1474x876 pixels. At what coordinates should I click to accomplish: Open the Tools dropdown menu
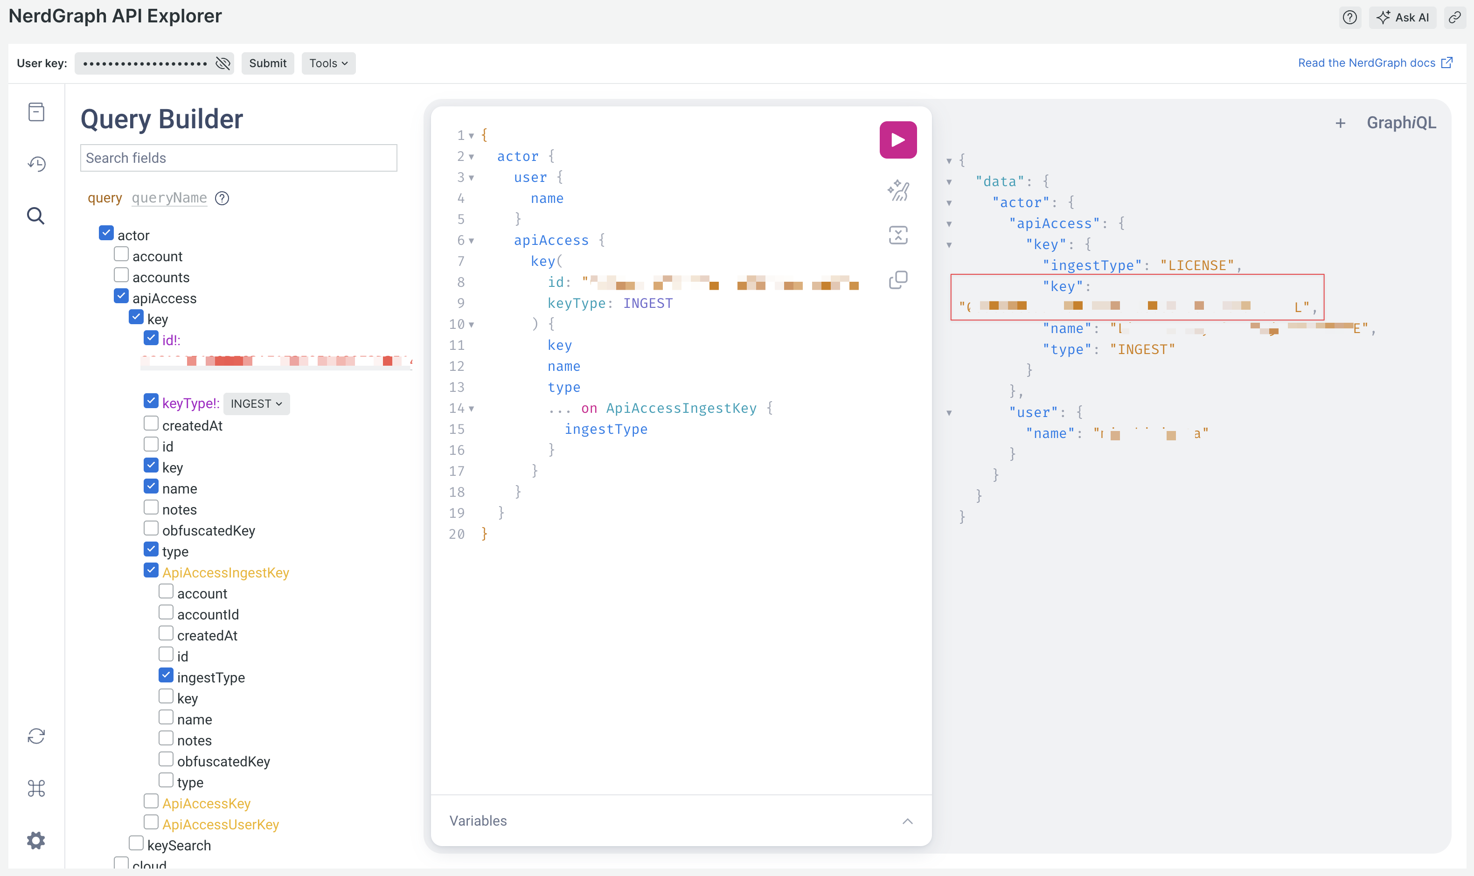(x=328, y=63)
